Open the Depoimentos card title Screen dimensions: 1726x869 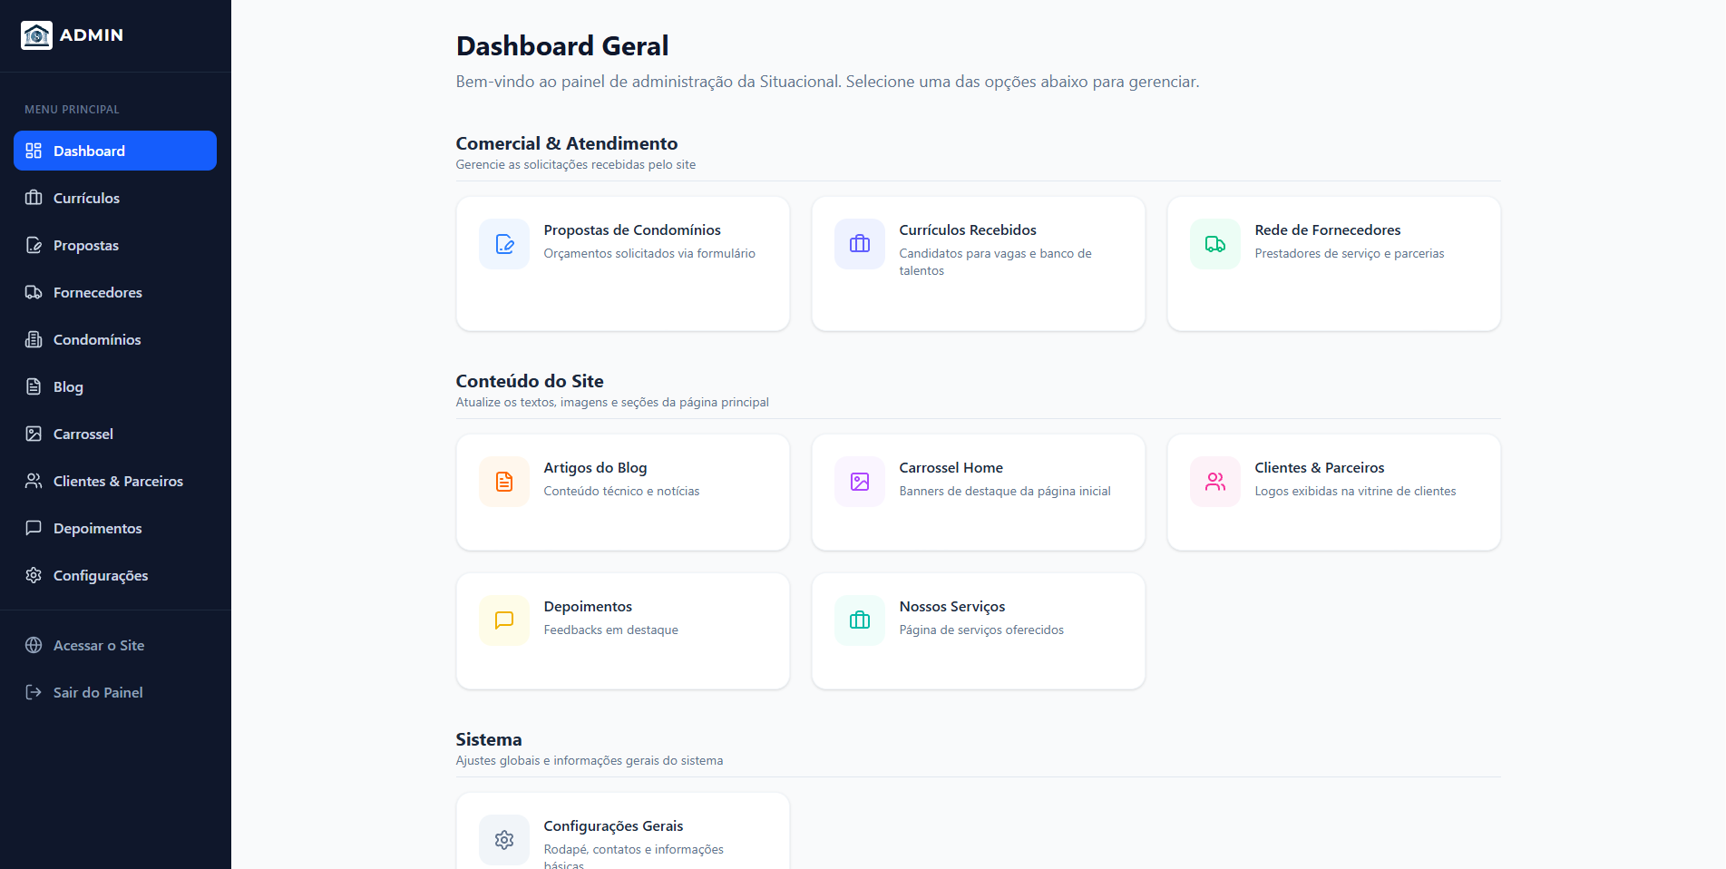[588, 607]
